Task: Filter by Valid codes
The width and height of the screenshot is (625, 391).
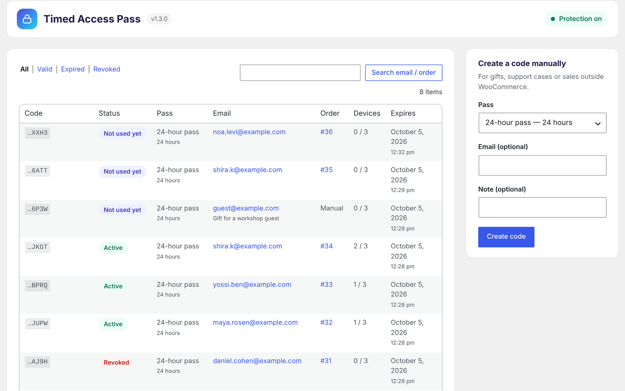Action: tap(45, 69)
